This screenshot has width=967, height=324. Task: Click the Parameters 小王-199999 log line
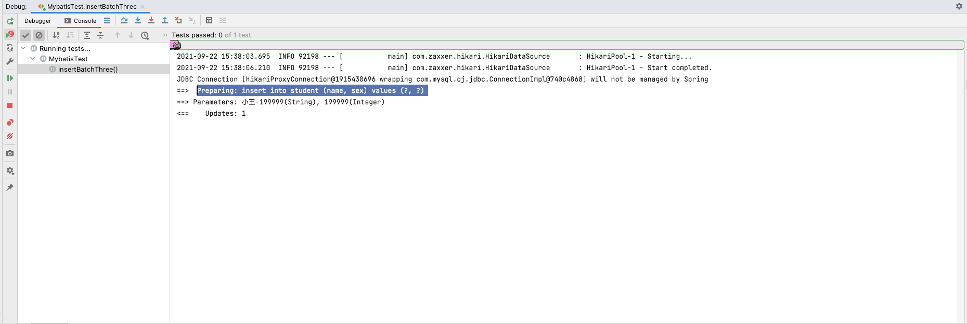coord(281,102)
